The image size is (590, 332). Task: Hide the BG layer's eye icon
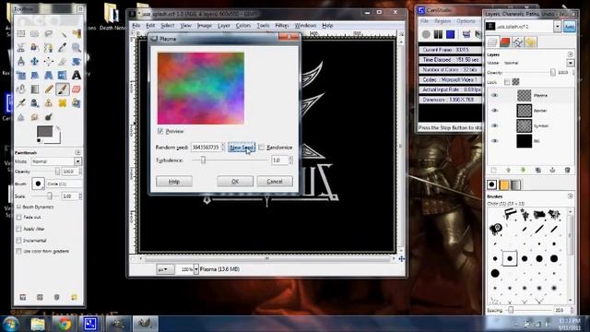495,141
